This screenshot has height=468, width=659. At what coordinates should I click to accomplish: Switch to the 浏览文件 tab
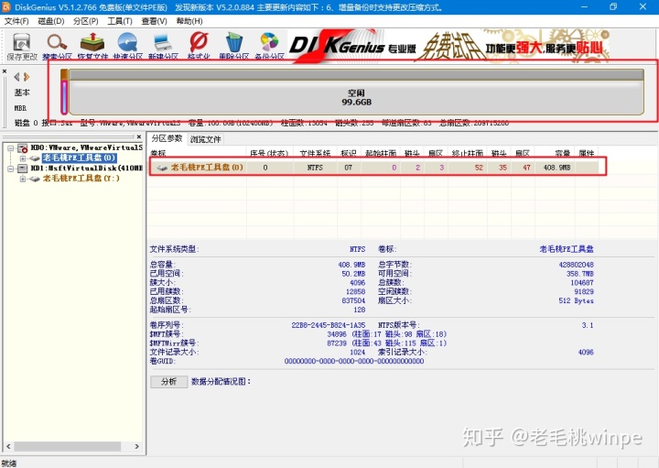(x=205, y=139)
